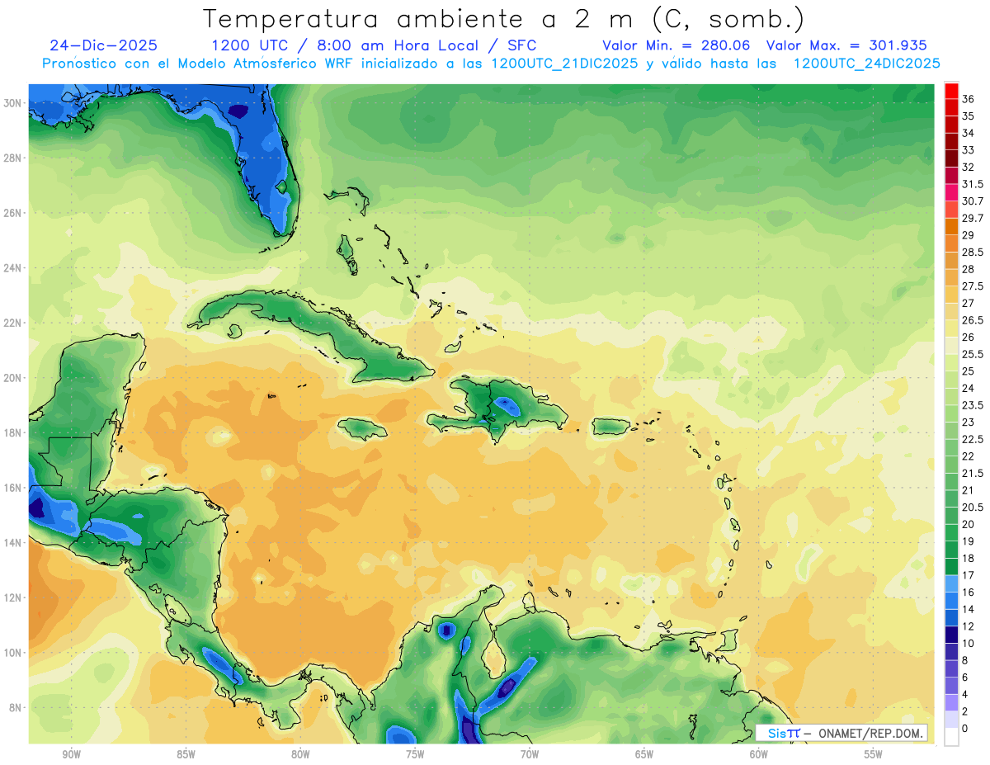The width and height of the screenshot is (990, 765).
Task: Click legend value "20.5"
Action: pyautogui.click(x=973, y=507)
